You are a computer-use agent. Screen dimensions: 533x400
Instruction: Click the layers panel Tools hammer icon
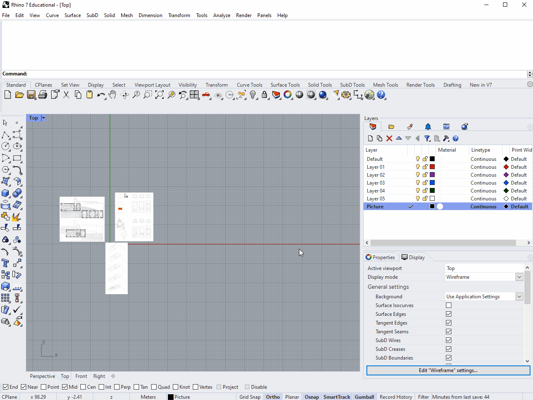tap(446, 138)
